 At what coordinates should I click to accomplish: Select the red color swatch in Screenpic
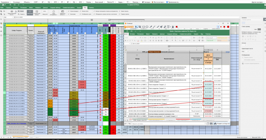coord(177,27)
